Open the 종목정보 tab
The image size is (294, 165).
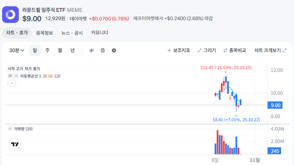pyautogui.click(x=45, y=33)
